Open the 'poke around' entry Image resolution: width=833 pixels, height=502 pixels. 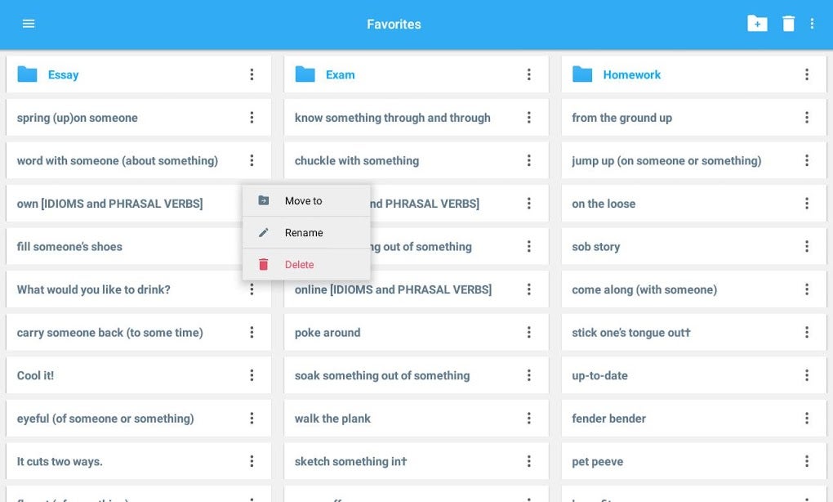pos(327,333)
